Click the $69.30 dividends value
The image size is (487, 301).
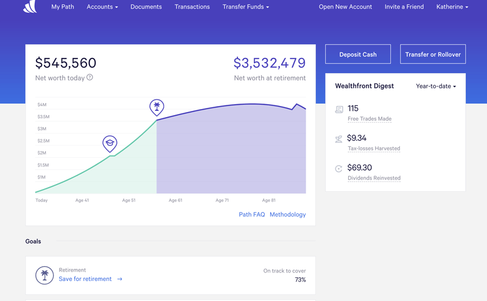coord(359,168)
